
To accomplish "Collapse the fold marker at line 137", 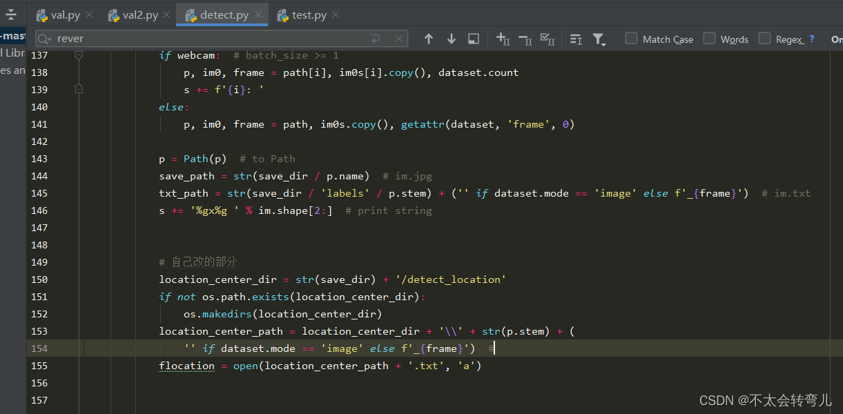I will click(x=79, y=55).
